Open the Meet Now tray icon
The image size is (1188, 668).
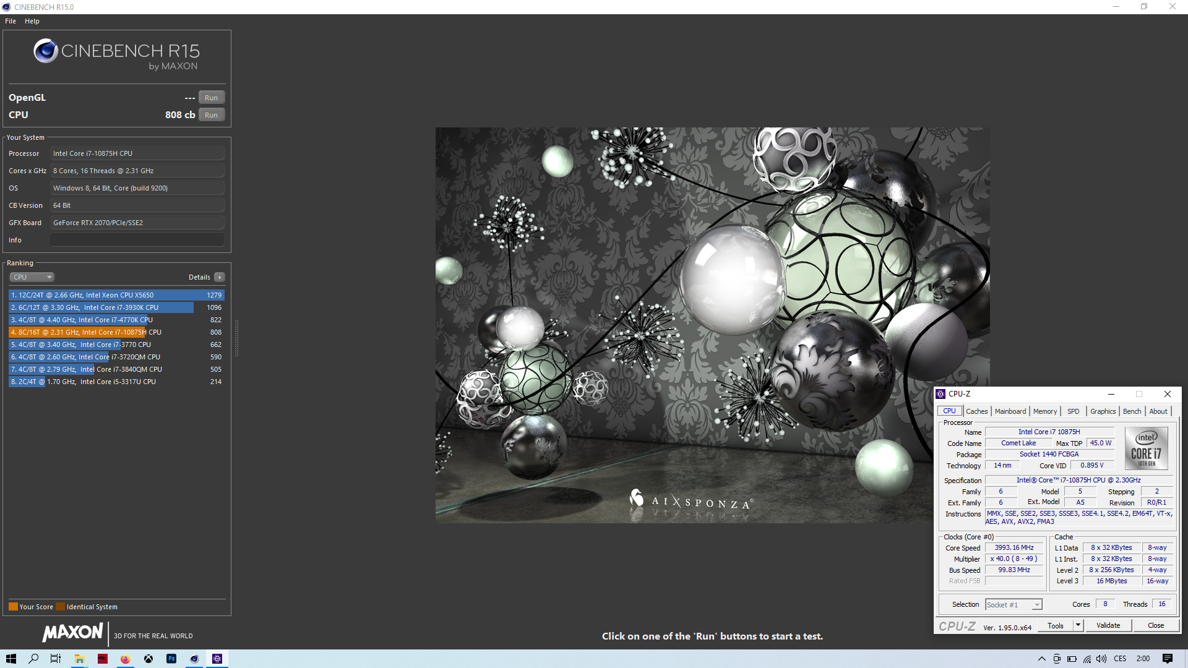click(1057, 659)
